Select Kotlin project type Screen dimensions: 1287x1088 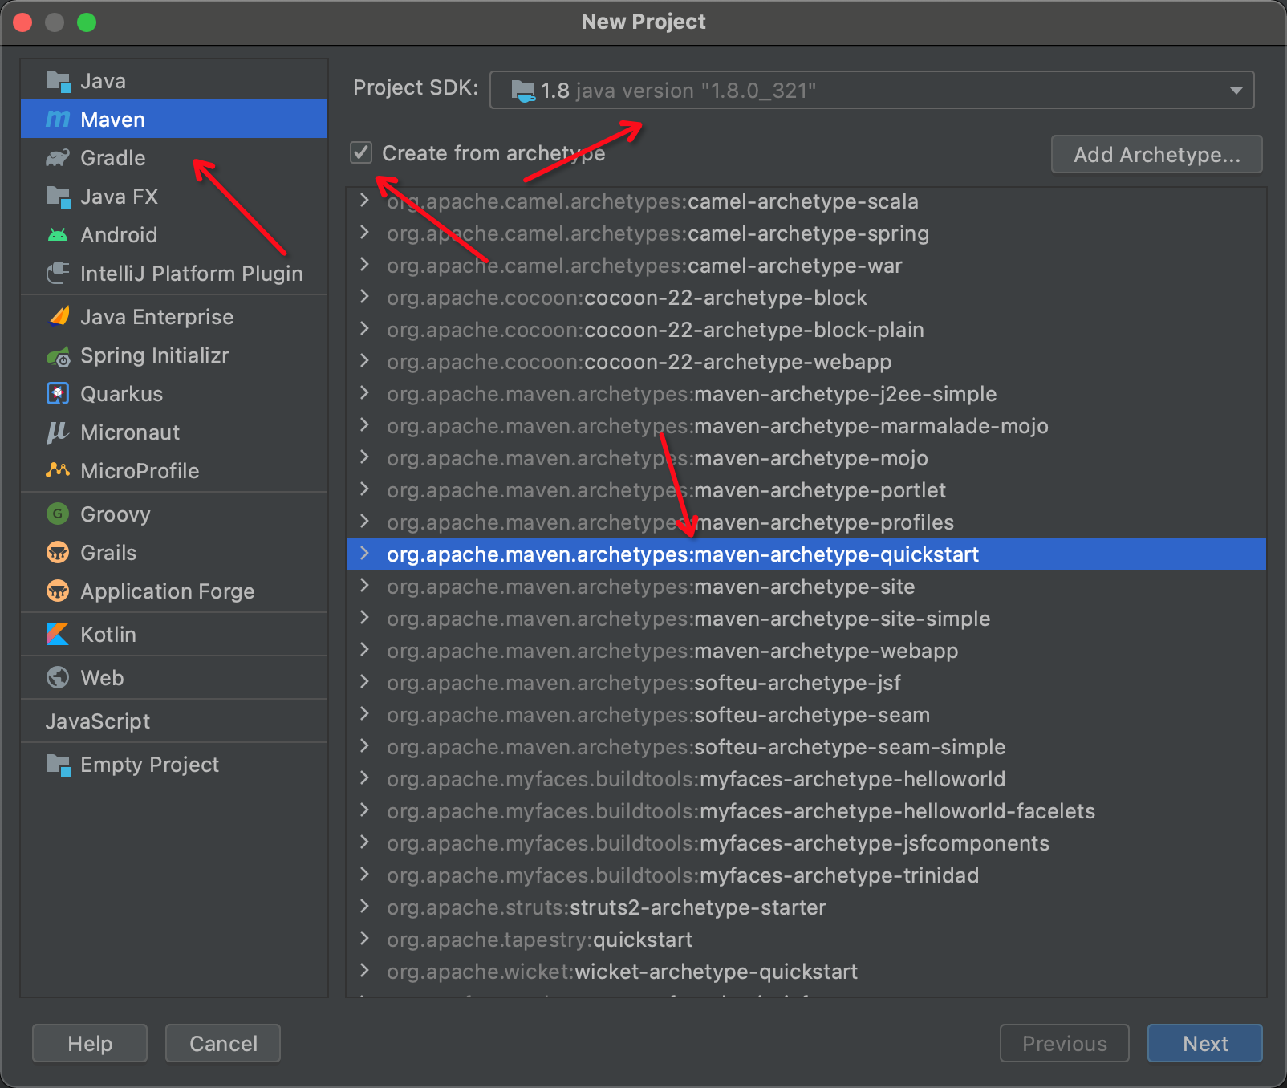pos(173,635)
